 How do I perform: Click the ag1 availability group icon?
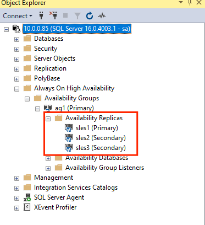pyautogui.click(x=48, y=108)
